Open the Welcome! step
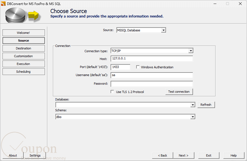This screenshot has width=247, height=161. tap(23, 33)
